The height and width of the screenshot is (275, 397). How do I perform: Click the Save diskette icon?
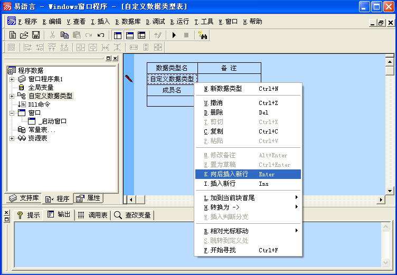(36, 35)
